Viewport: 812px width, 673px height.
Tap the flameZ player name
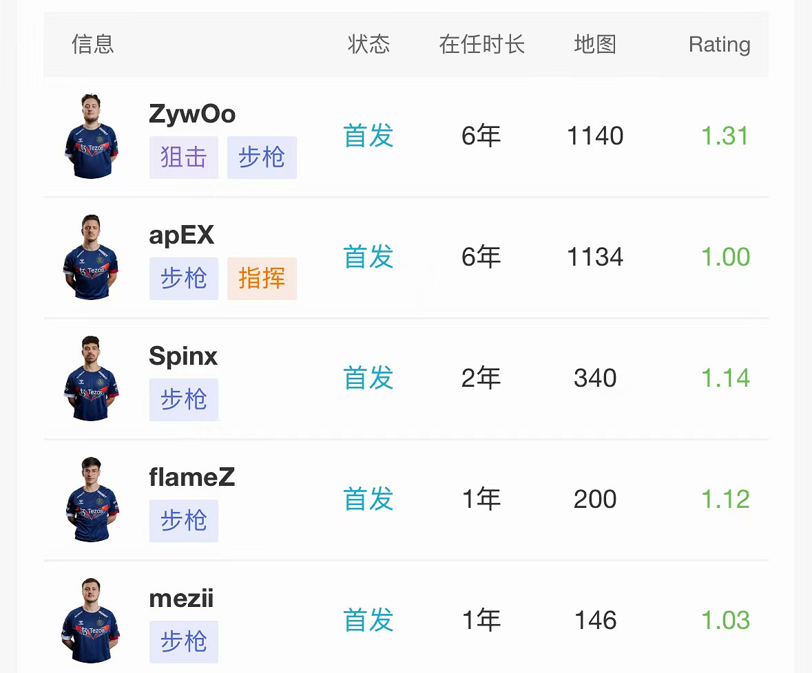click(x=192, y=478)
